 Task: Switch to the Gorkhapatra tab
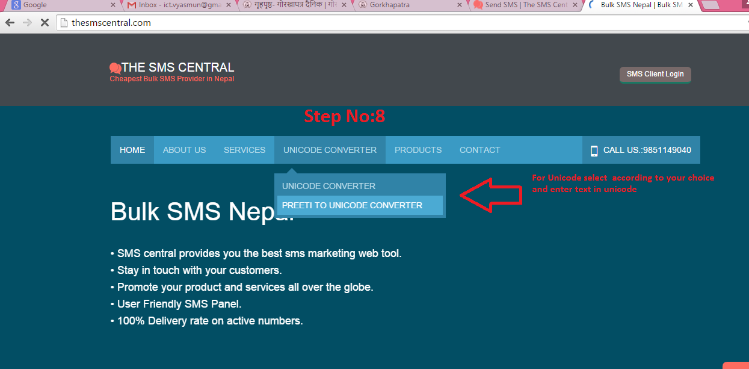pos(409,5)
